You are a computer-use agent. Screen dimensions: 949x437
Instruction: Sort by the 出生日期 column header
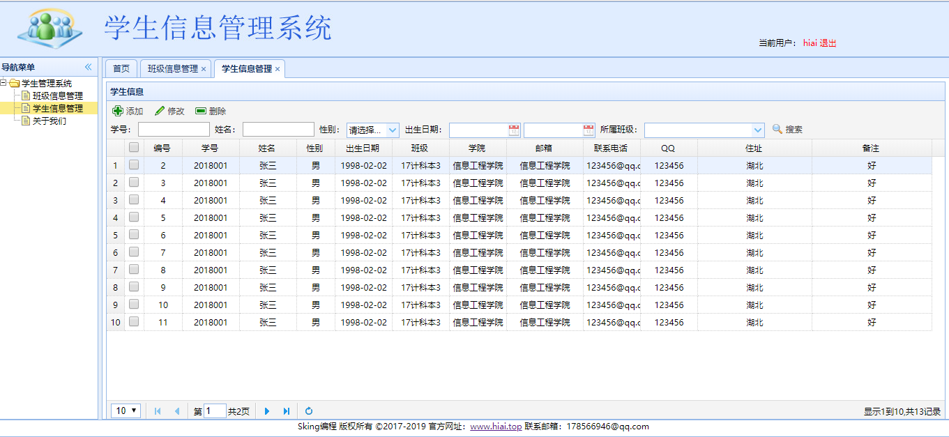[363, 148]
